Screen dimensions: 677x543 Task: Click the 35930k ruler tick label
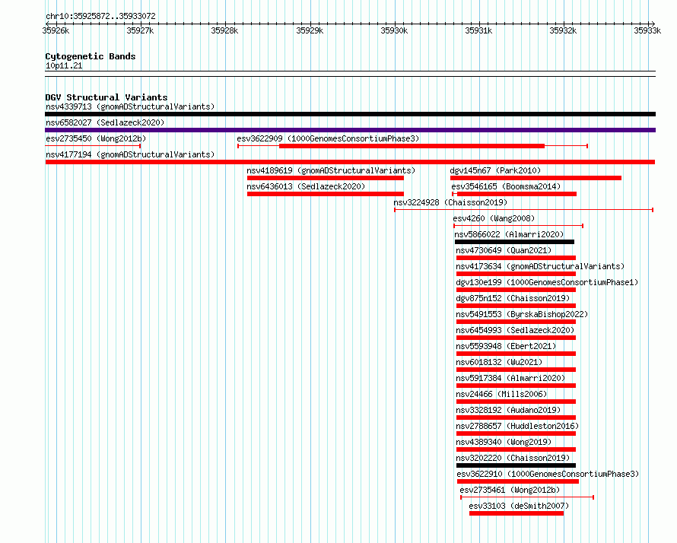(394, 30)
